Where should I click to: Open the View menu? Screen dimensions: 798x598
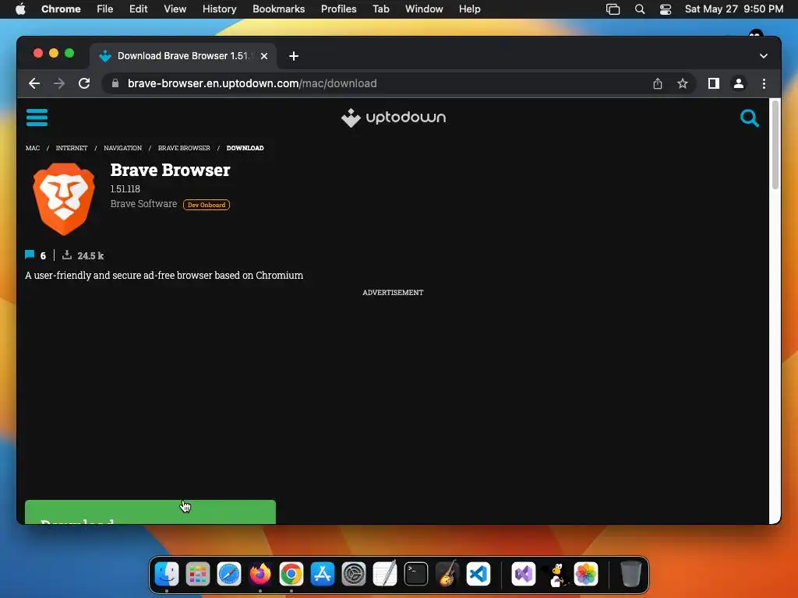(x=175, y=9)
